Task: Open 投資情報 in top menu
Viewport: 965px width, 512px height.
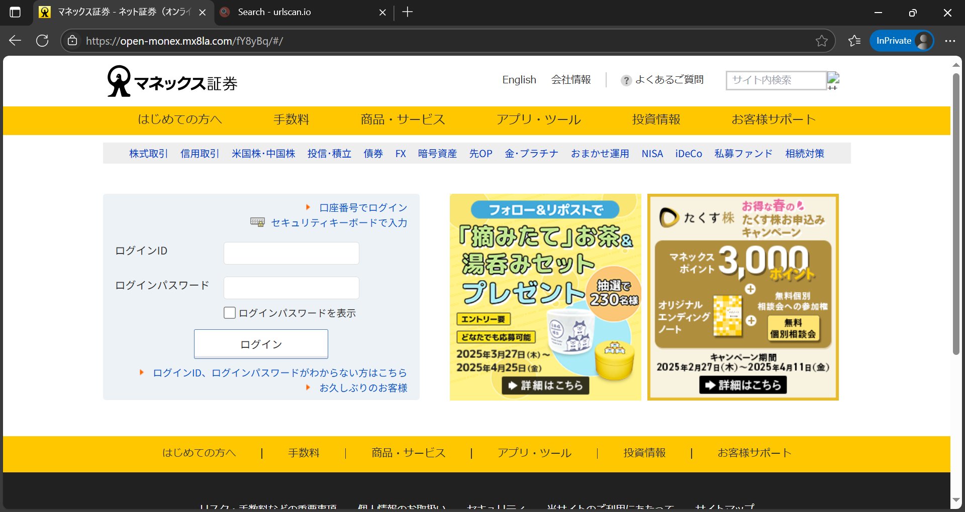Action: tap(656, 119)
